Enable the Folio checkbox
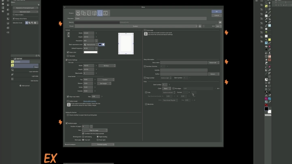 point(146,92)
